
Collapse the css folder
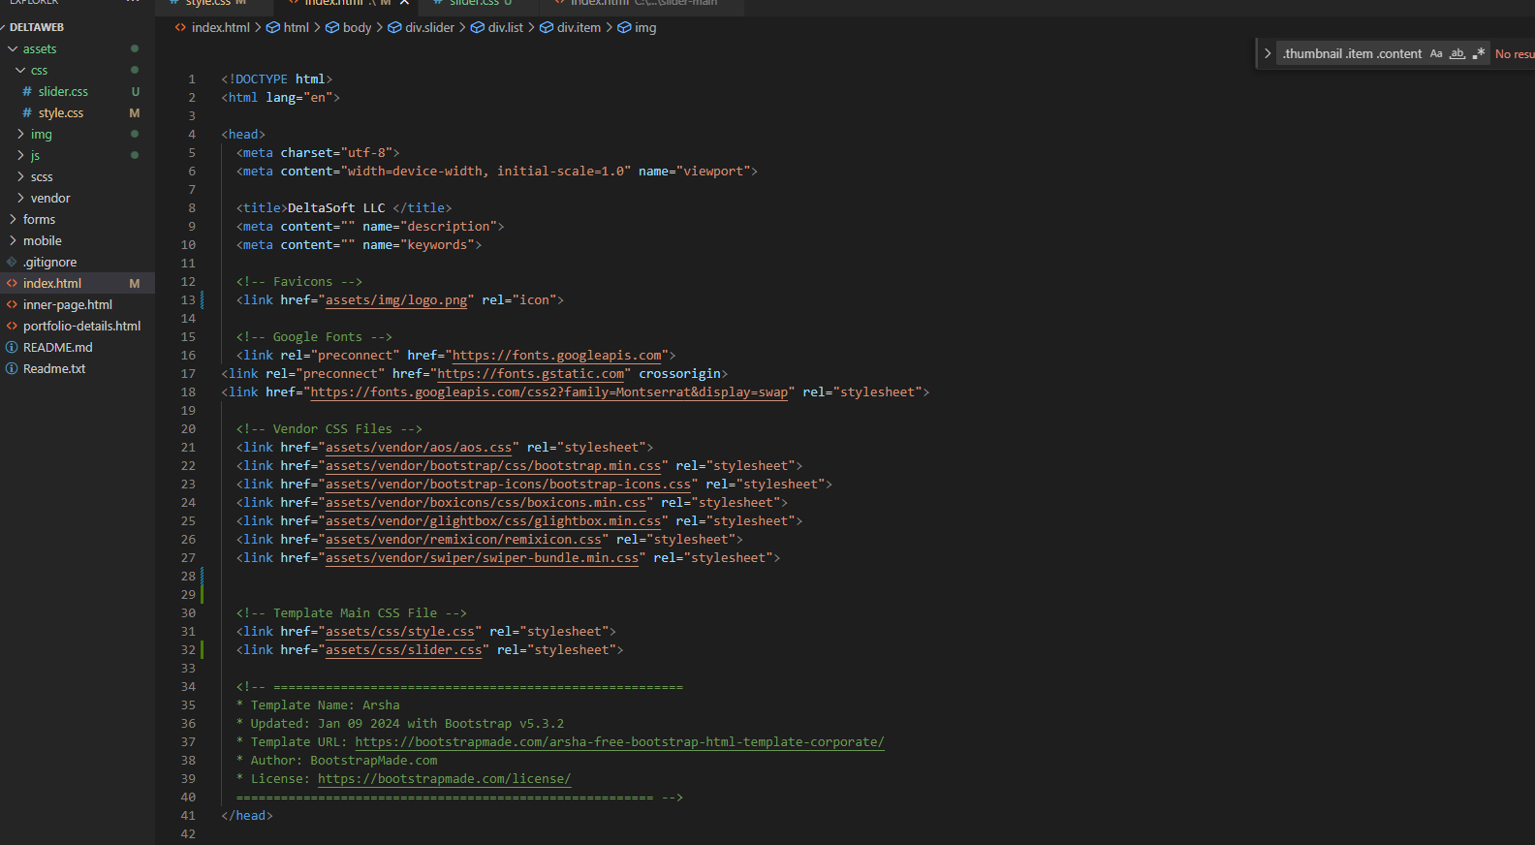coord(39,70)
